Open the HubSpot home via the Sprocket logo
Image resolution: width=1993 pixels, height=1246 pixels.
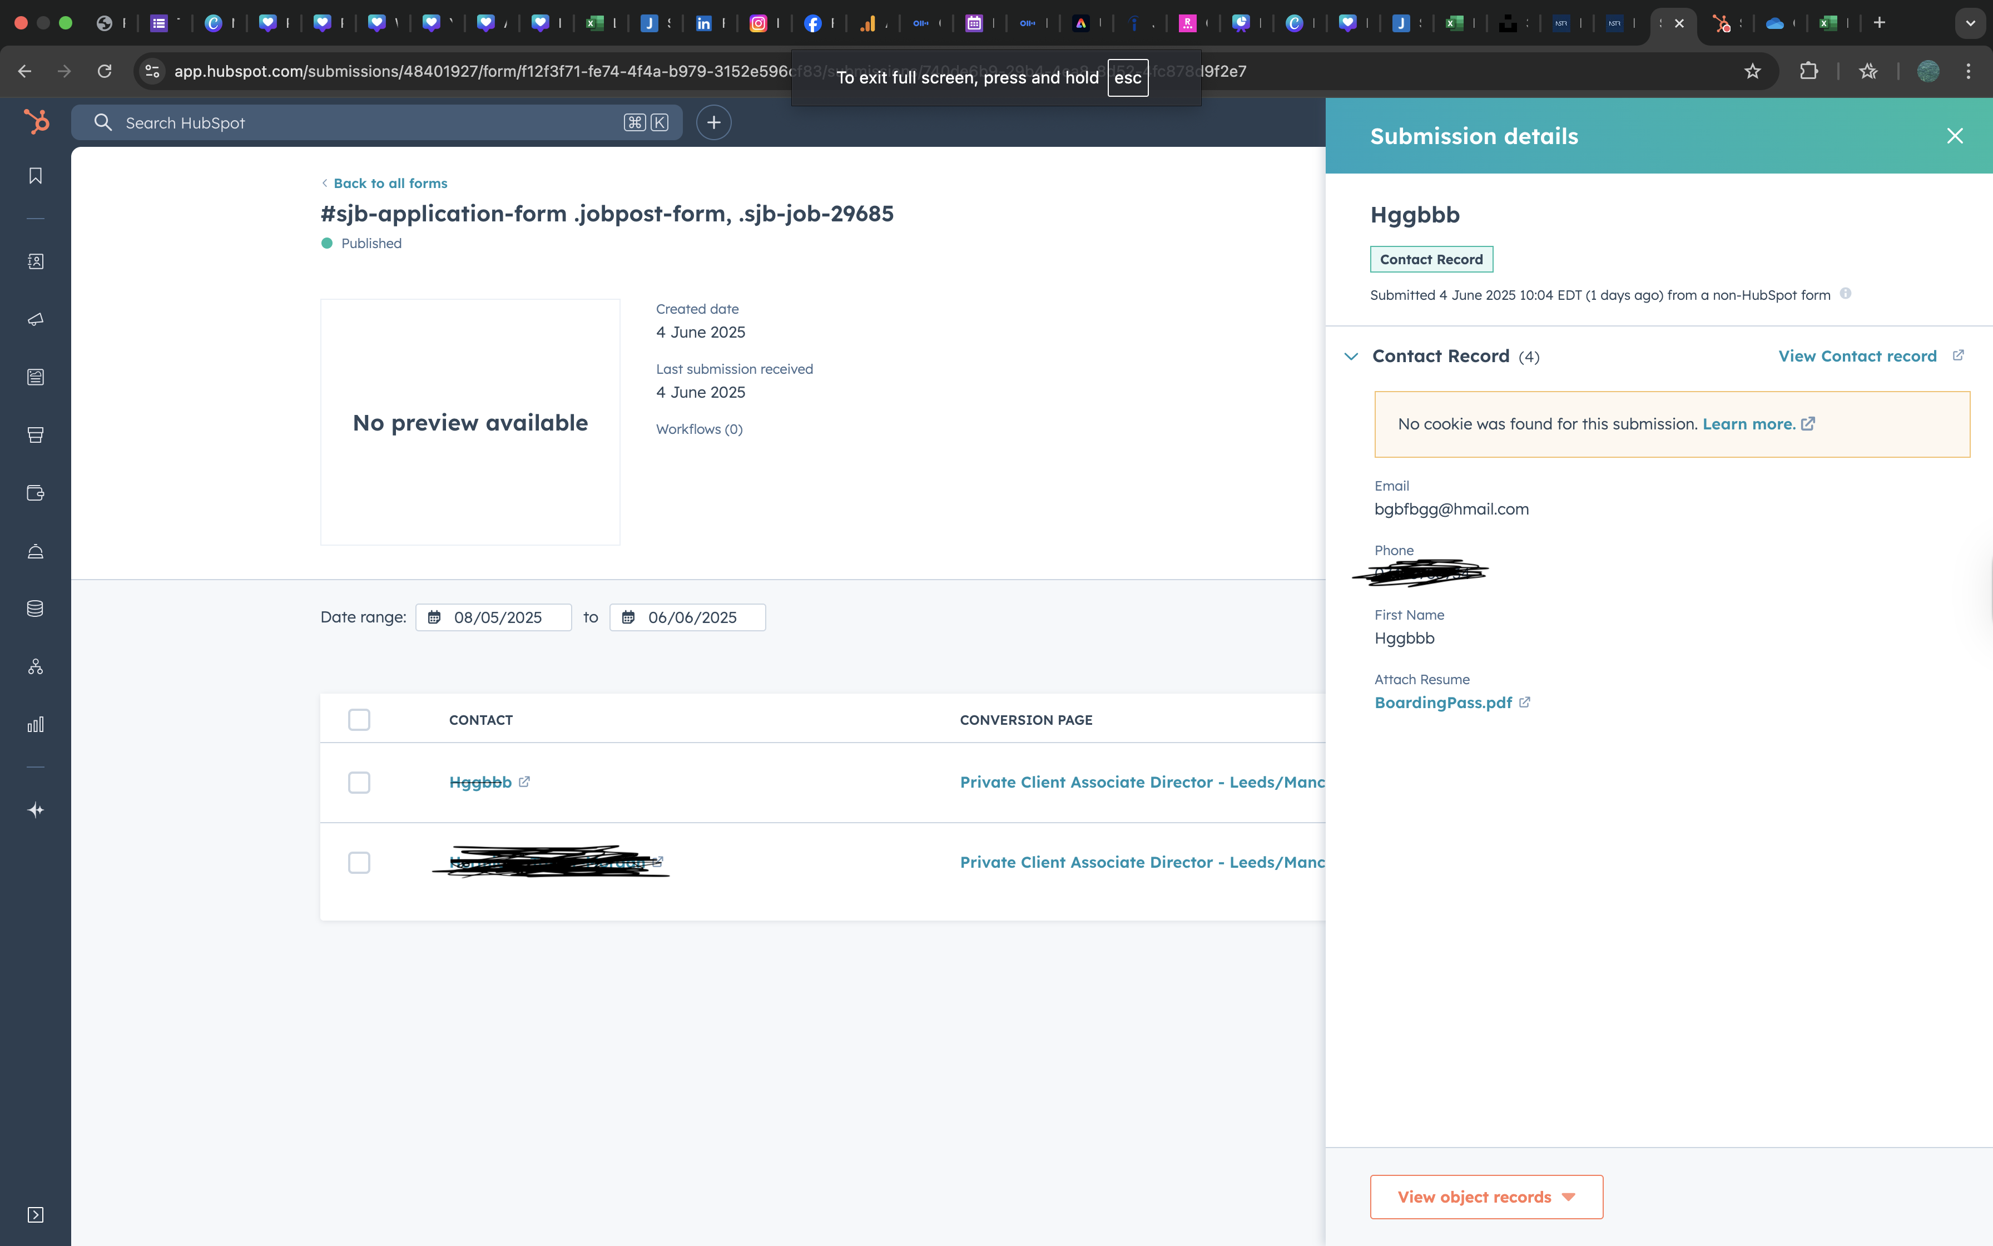(36, 121)
